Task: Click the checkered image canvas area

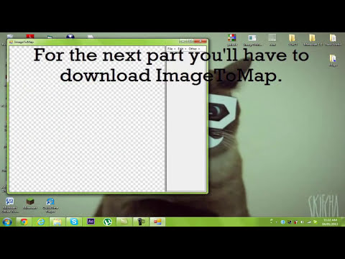Action: [87, 119]
